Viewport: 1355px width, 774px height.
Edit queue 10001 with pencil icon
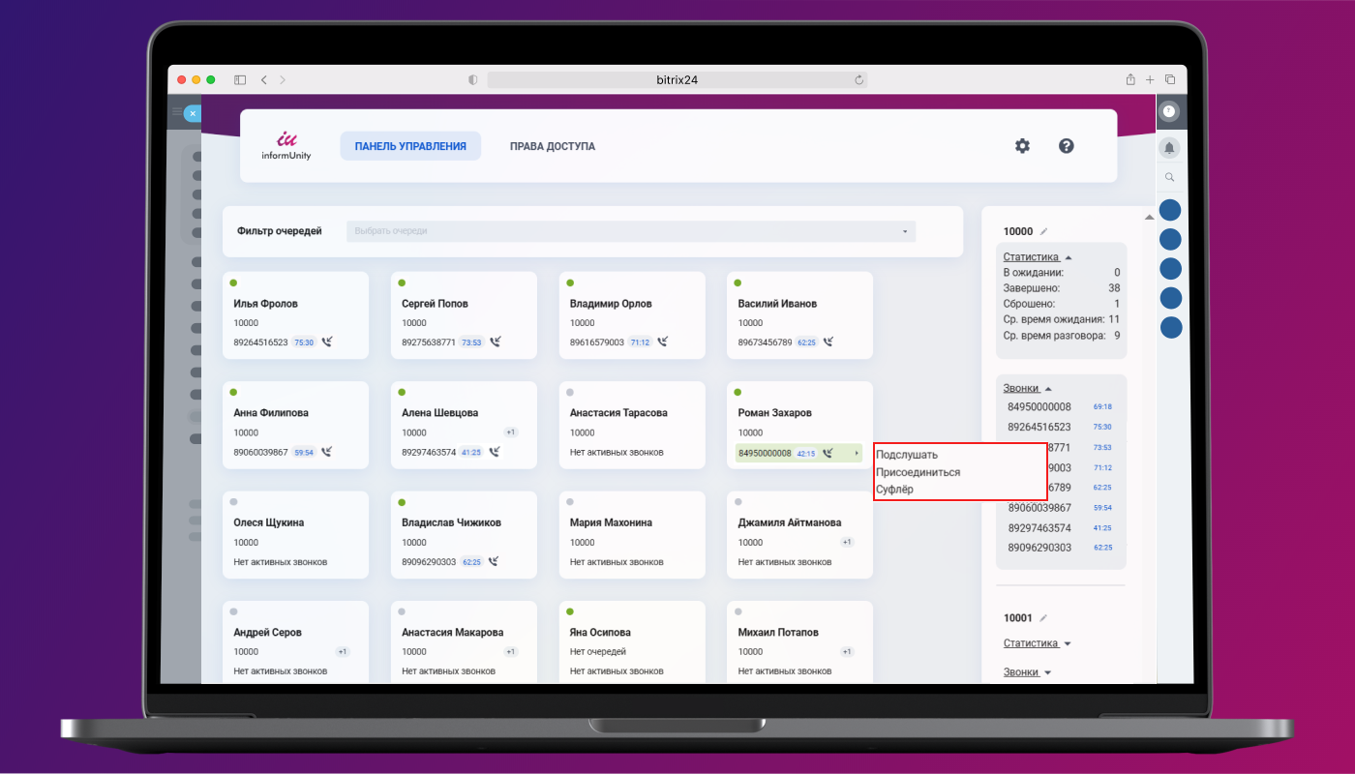pos(1043,617)
